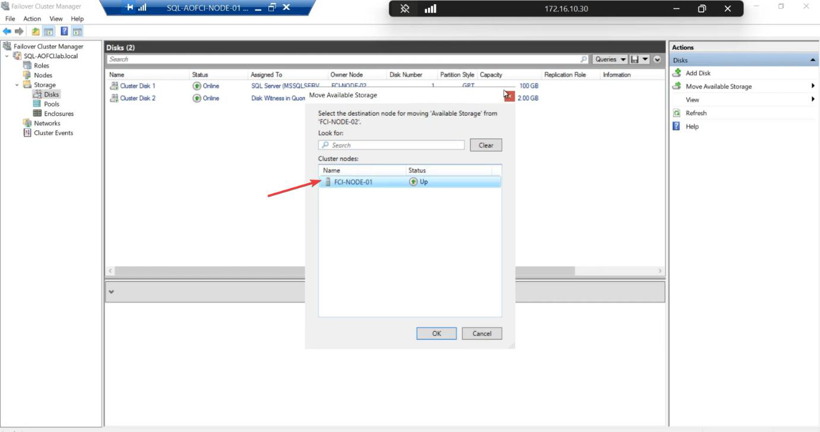Viewport: 820px width, 432px height.
Task: Click Disk Witness in Quorum assigned text
Action: click(278, 99)
